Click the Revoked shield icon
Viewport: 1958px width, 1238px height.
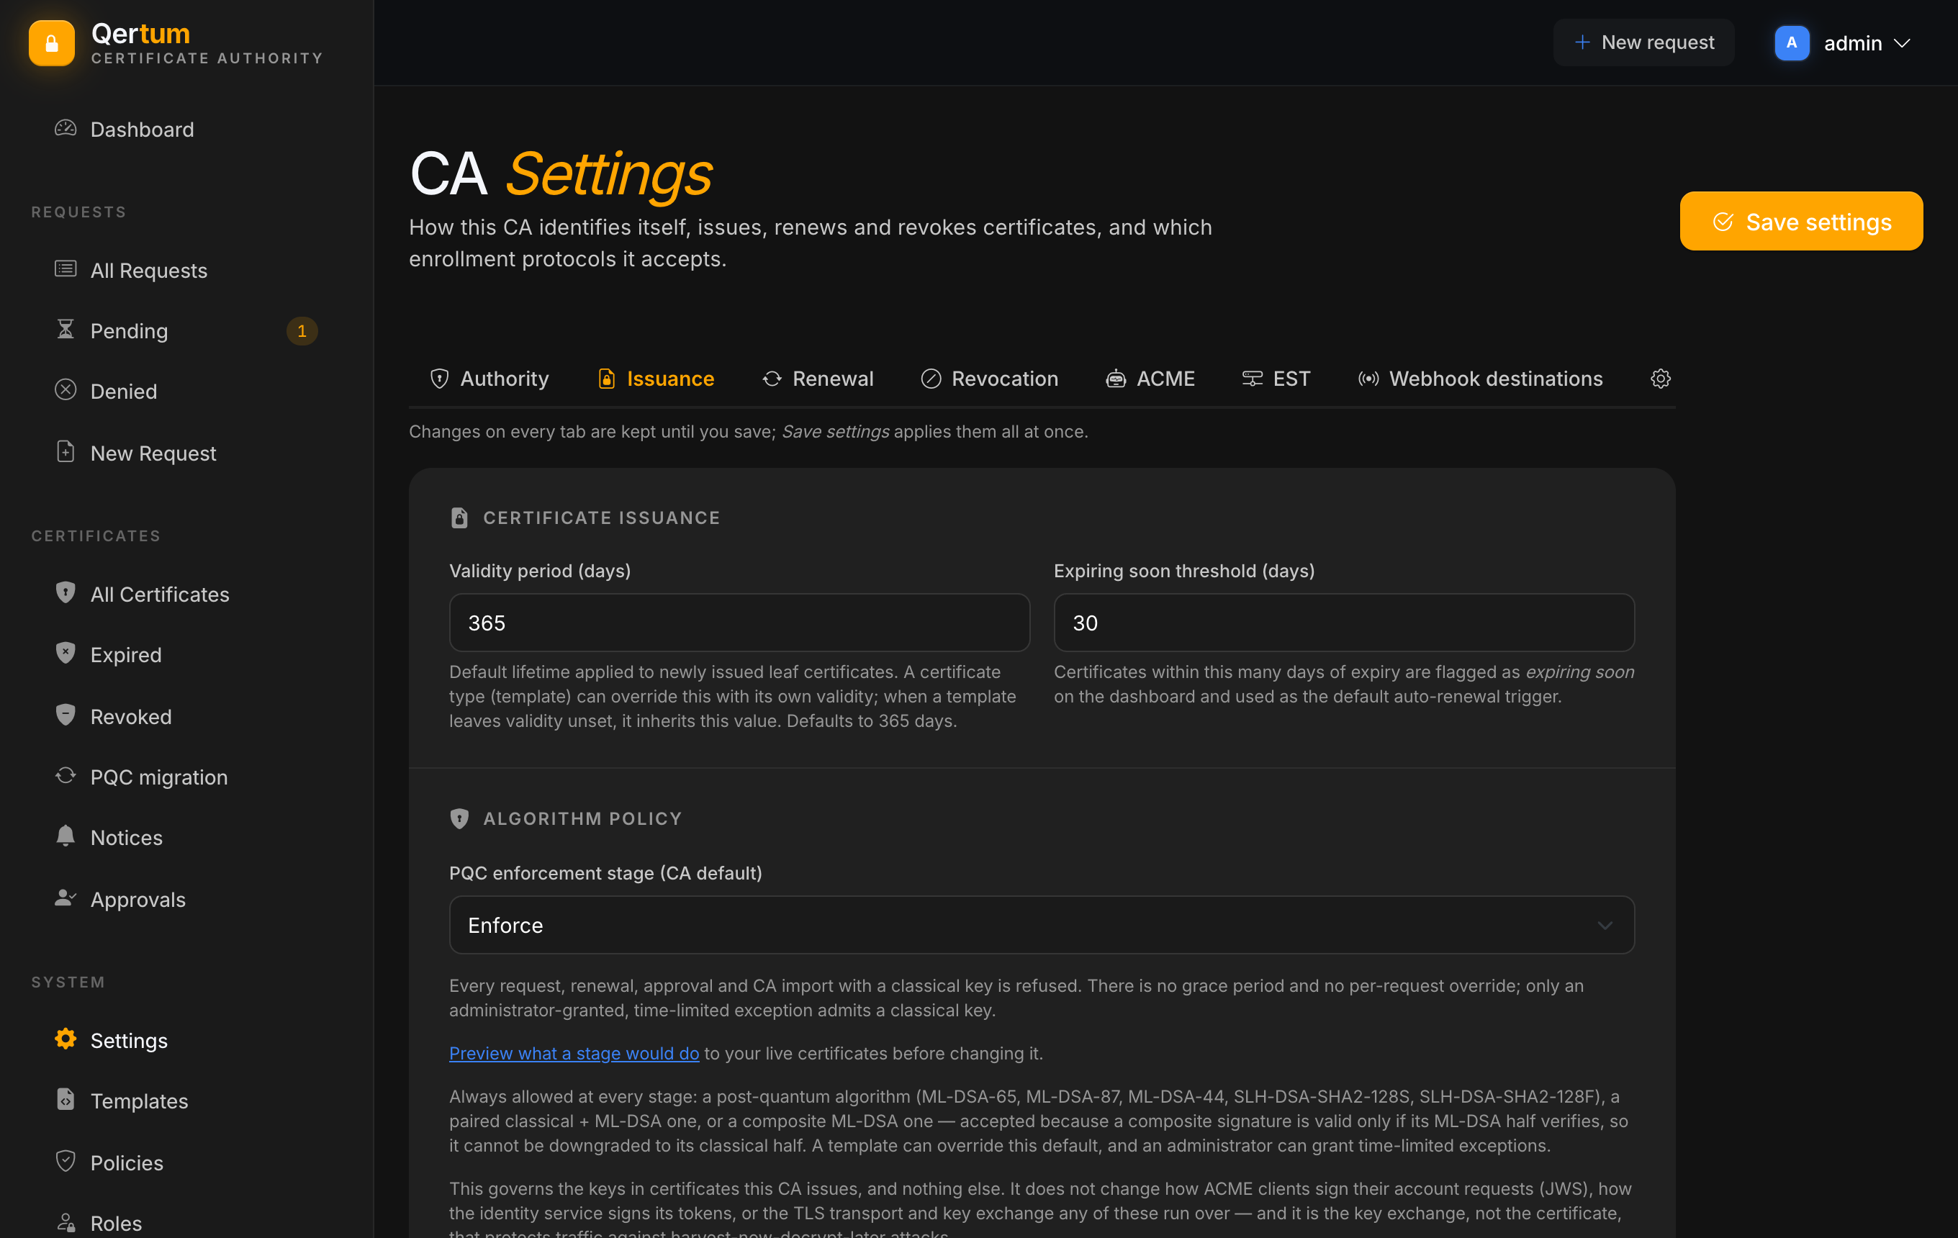65,715
